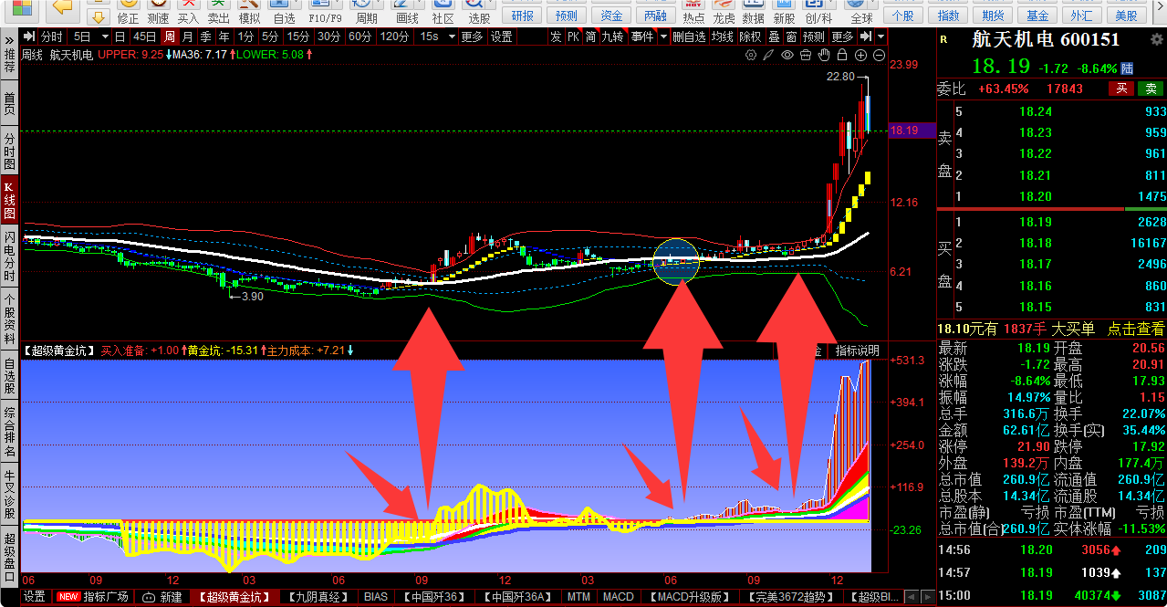Open the 新建 new indicator icon tab

tap(162, 597)
